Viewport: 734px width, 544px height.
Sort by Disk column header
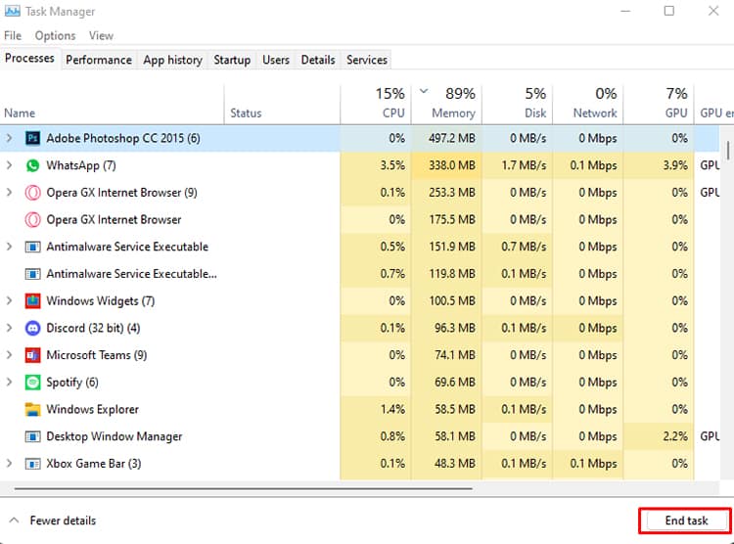tap(518, 104)
